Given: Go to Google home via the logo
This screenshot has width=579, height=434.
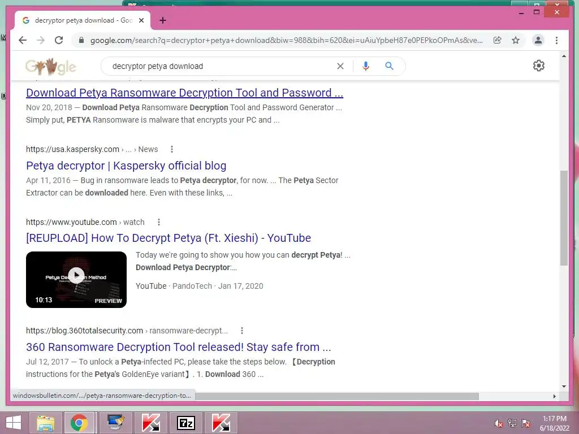Looking at the screenshot, I should point(51,67).
